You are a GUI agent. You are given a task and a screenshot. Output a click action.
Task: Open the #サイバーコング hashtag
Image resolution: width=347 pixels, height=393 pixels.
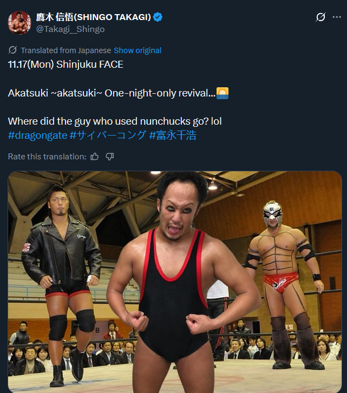[108, 136]
